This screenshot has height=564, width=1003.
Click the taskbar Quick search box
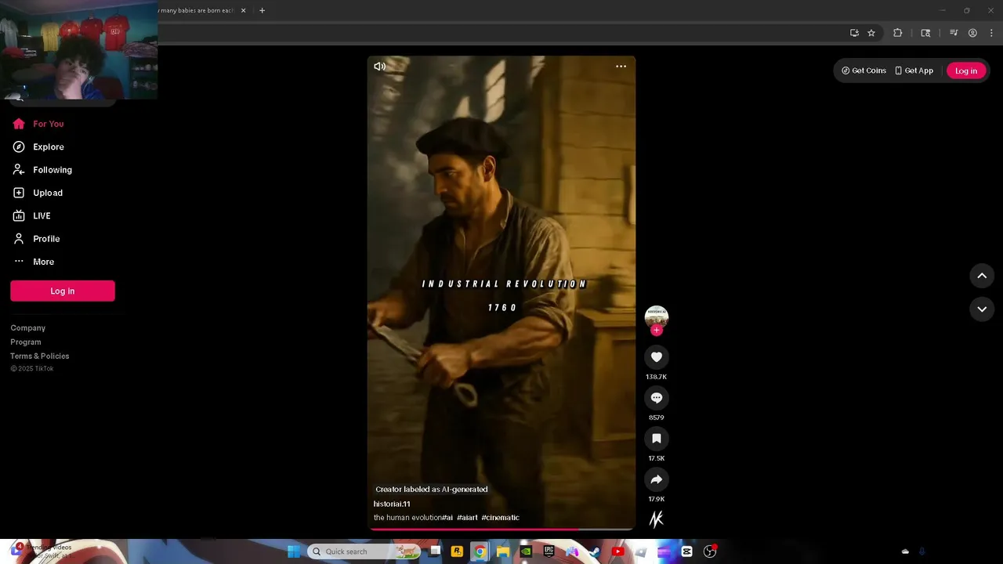coord(364,551)
